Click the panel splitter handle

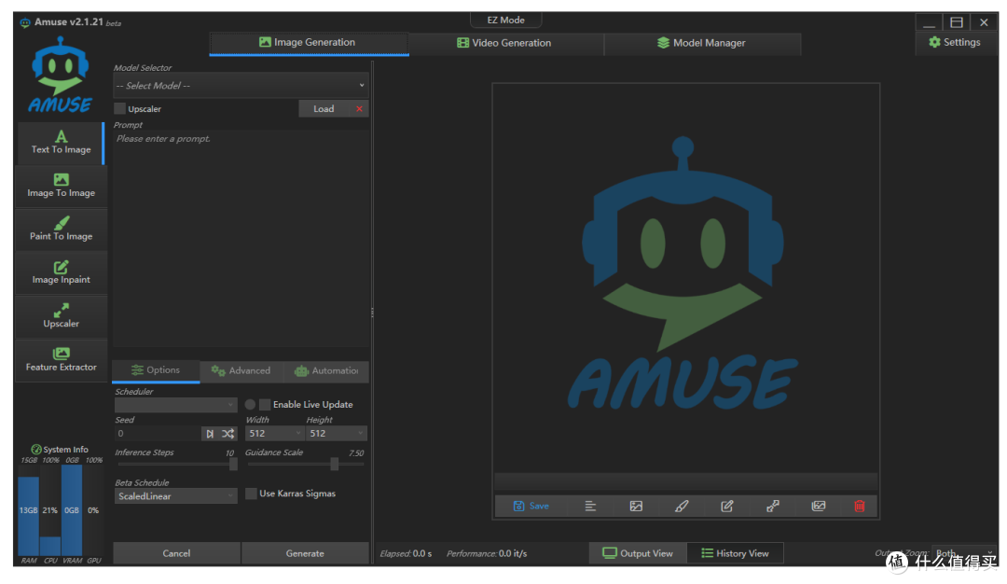pyautogui.click(x=372, y=313)
